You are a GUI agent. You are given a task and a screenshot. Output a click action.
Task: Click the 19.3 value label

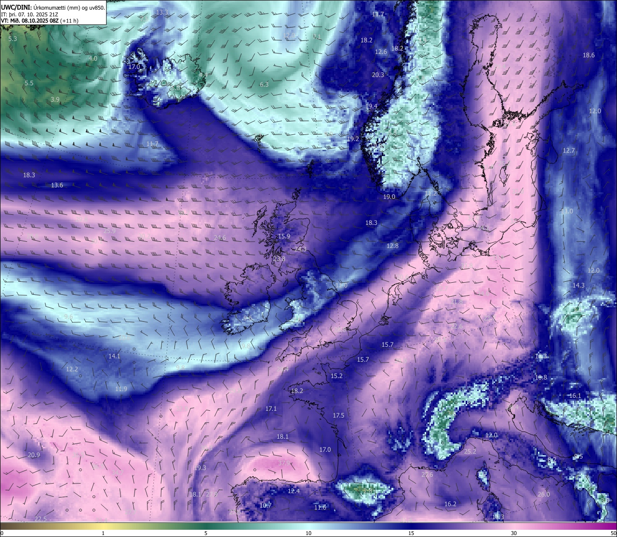(200, 468)
